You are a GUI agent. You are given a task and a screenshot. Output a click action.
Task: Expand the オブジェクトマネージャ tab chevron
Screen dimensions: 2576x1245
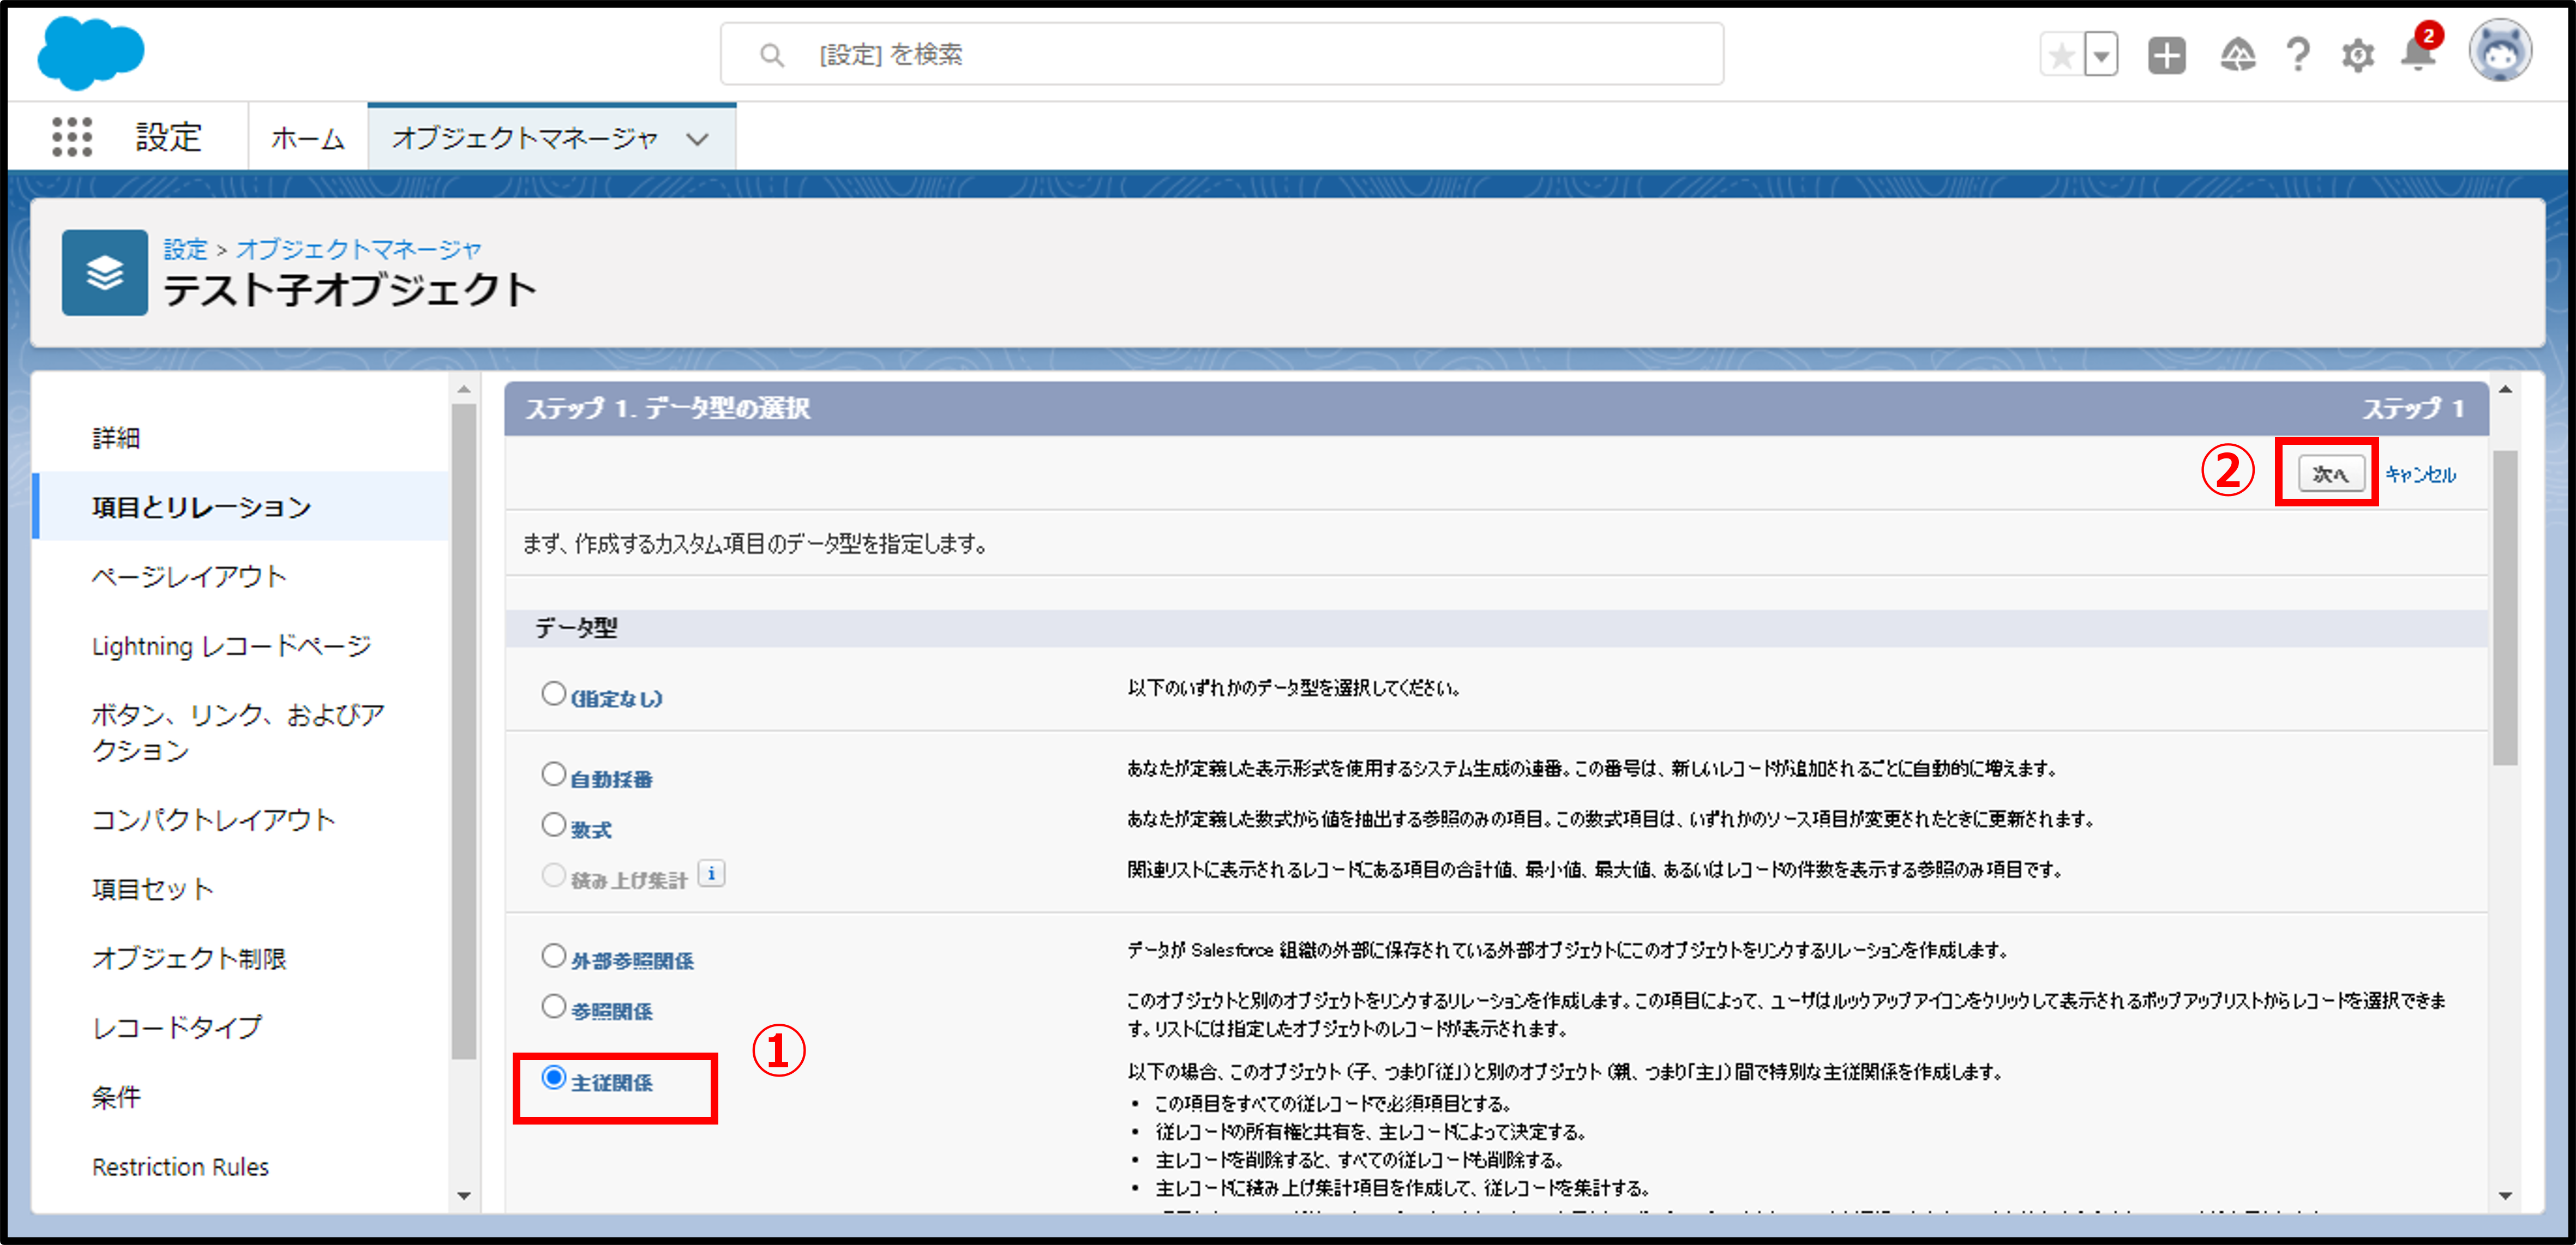(697, 139)
